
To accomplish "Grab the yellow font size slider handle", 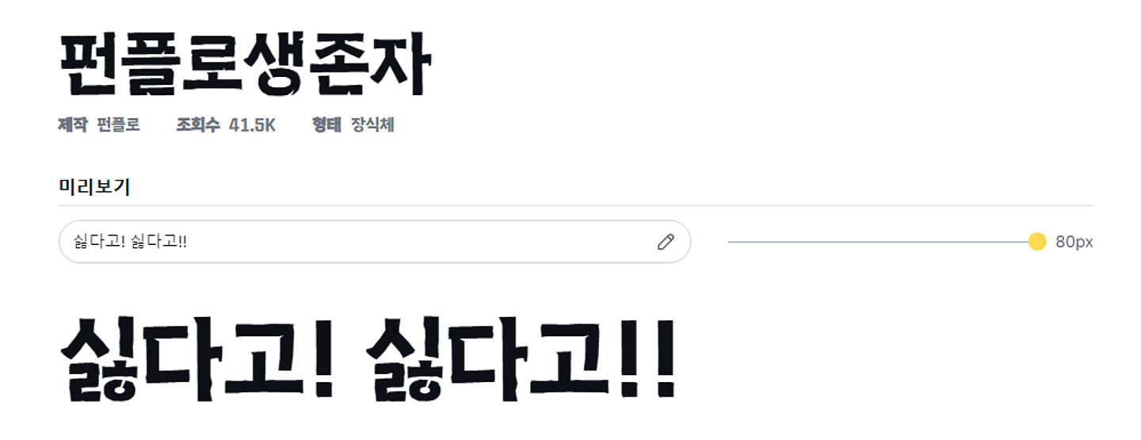I will [x=1037, y=242].
